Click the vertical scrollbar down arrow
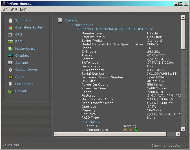Image resolution: width=190 pixels, height=150 pixels. (183, 129)
